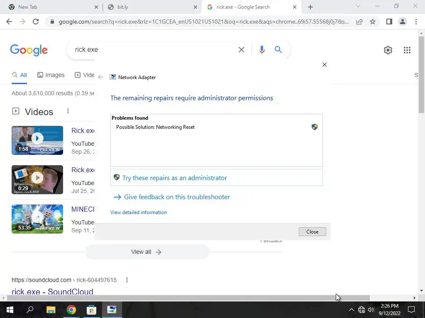The image size is (425, 318).
Task: Click the horizontal page scrollbar thumb
Action: pos(188,298)
